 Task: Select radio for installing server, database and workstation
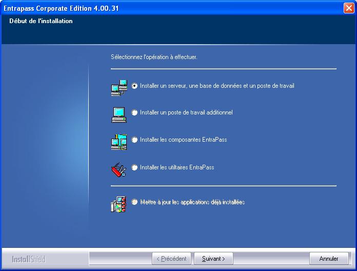point(134,86)
